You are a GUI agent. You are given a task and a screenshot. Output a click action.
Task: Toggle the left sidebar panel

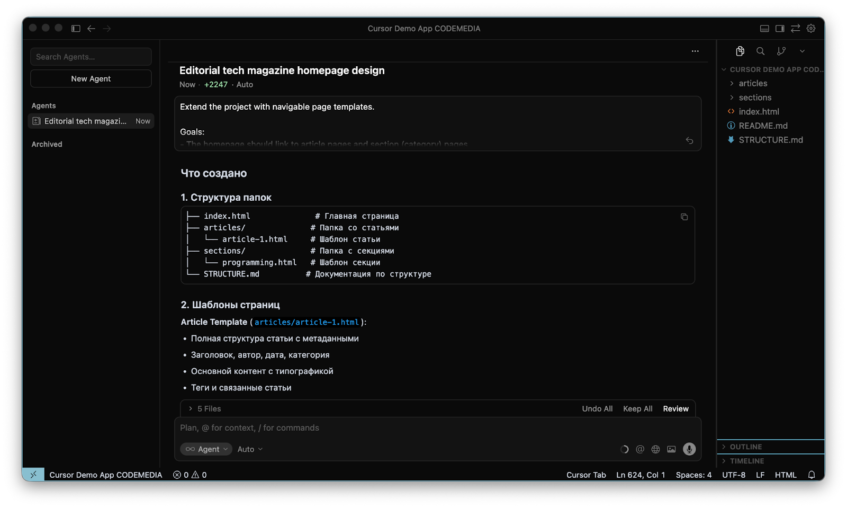pyautogui.click(x=76, y=29)
